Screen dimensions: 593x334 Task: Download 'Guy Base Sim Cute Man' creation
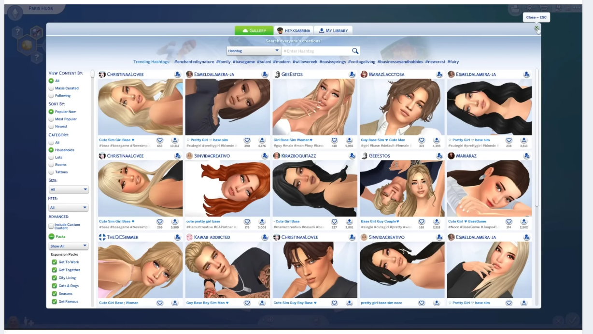(x=437, y=140)
